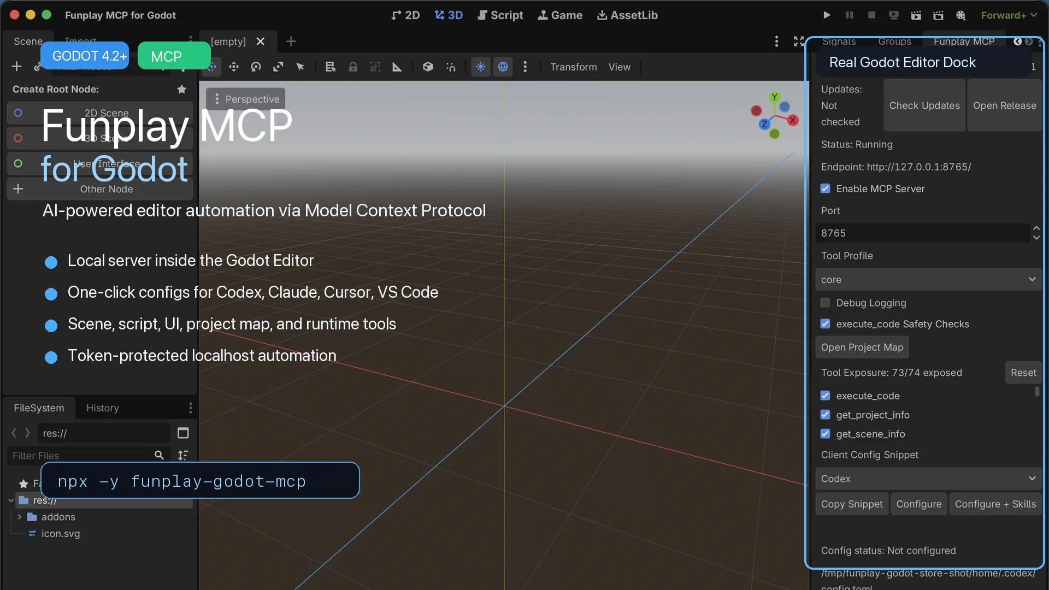Uncheck the execute_code tool checkbox
Screen dimensions: 1049x590
click(826, 396)
